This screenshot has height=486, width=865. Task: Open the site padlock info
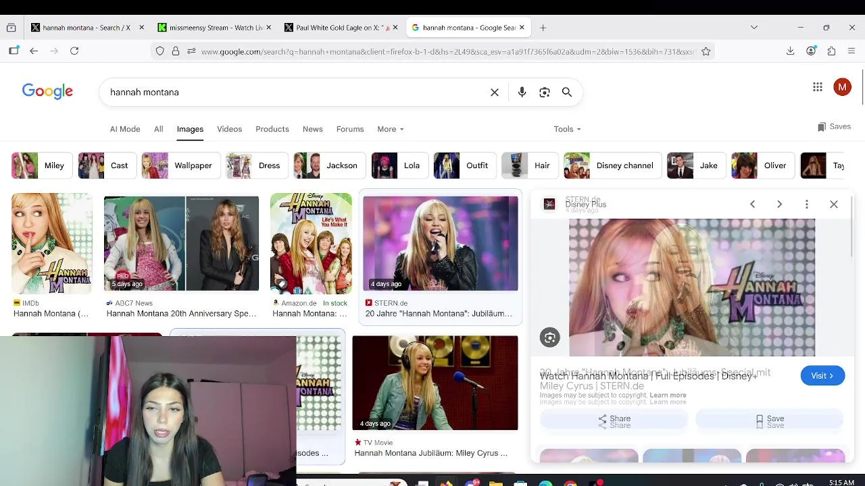(176, 51)
